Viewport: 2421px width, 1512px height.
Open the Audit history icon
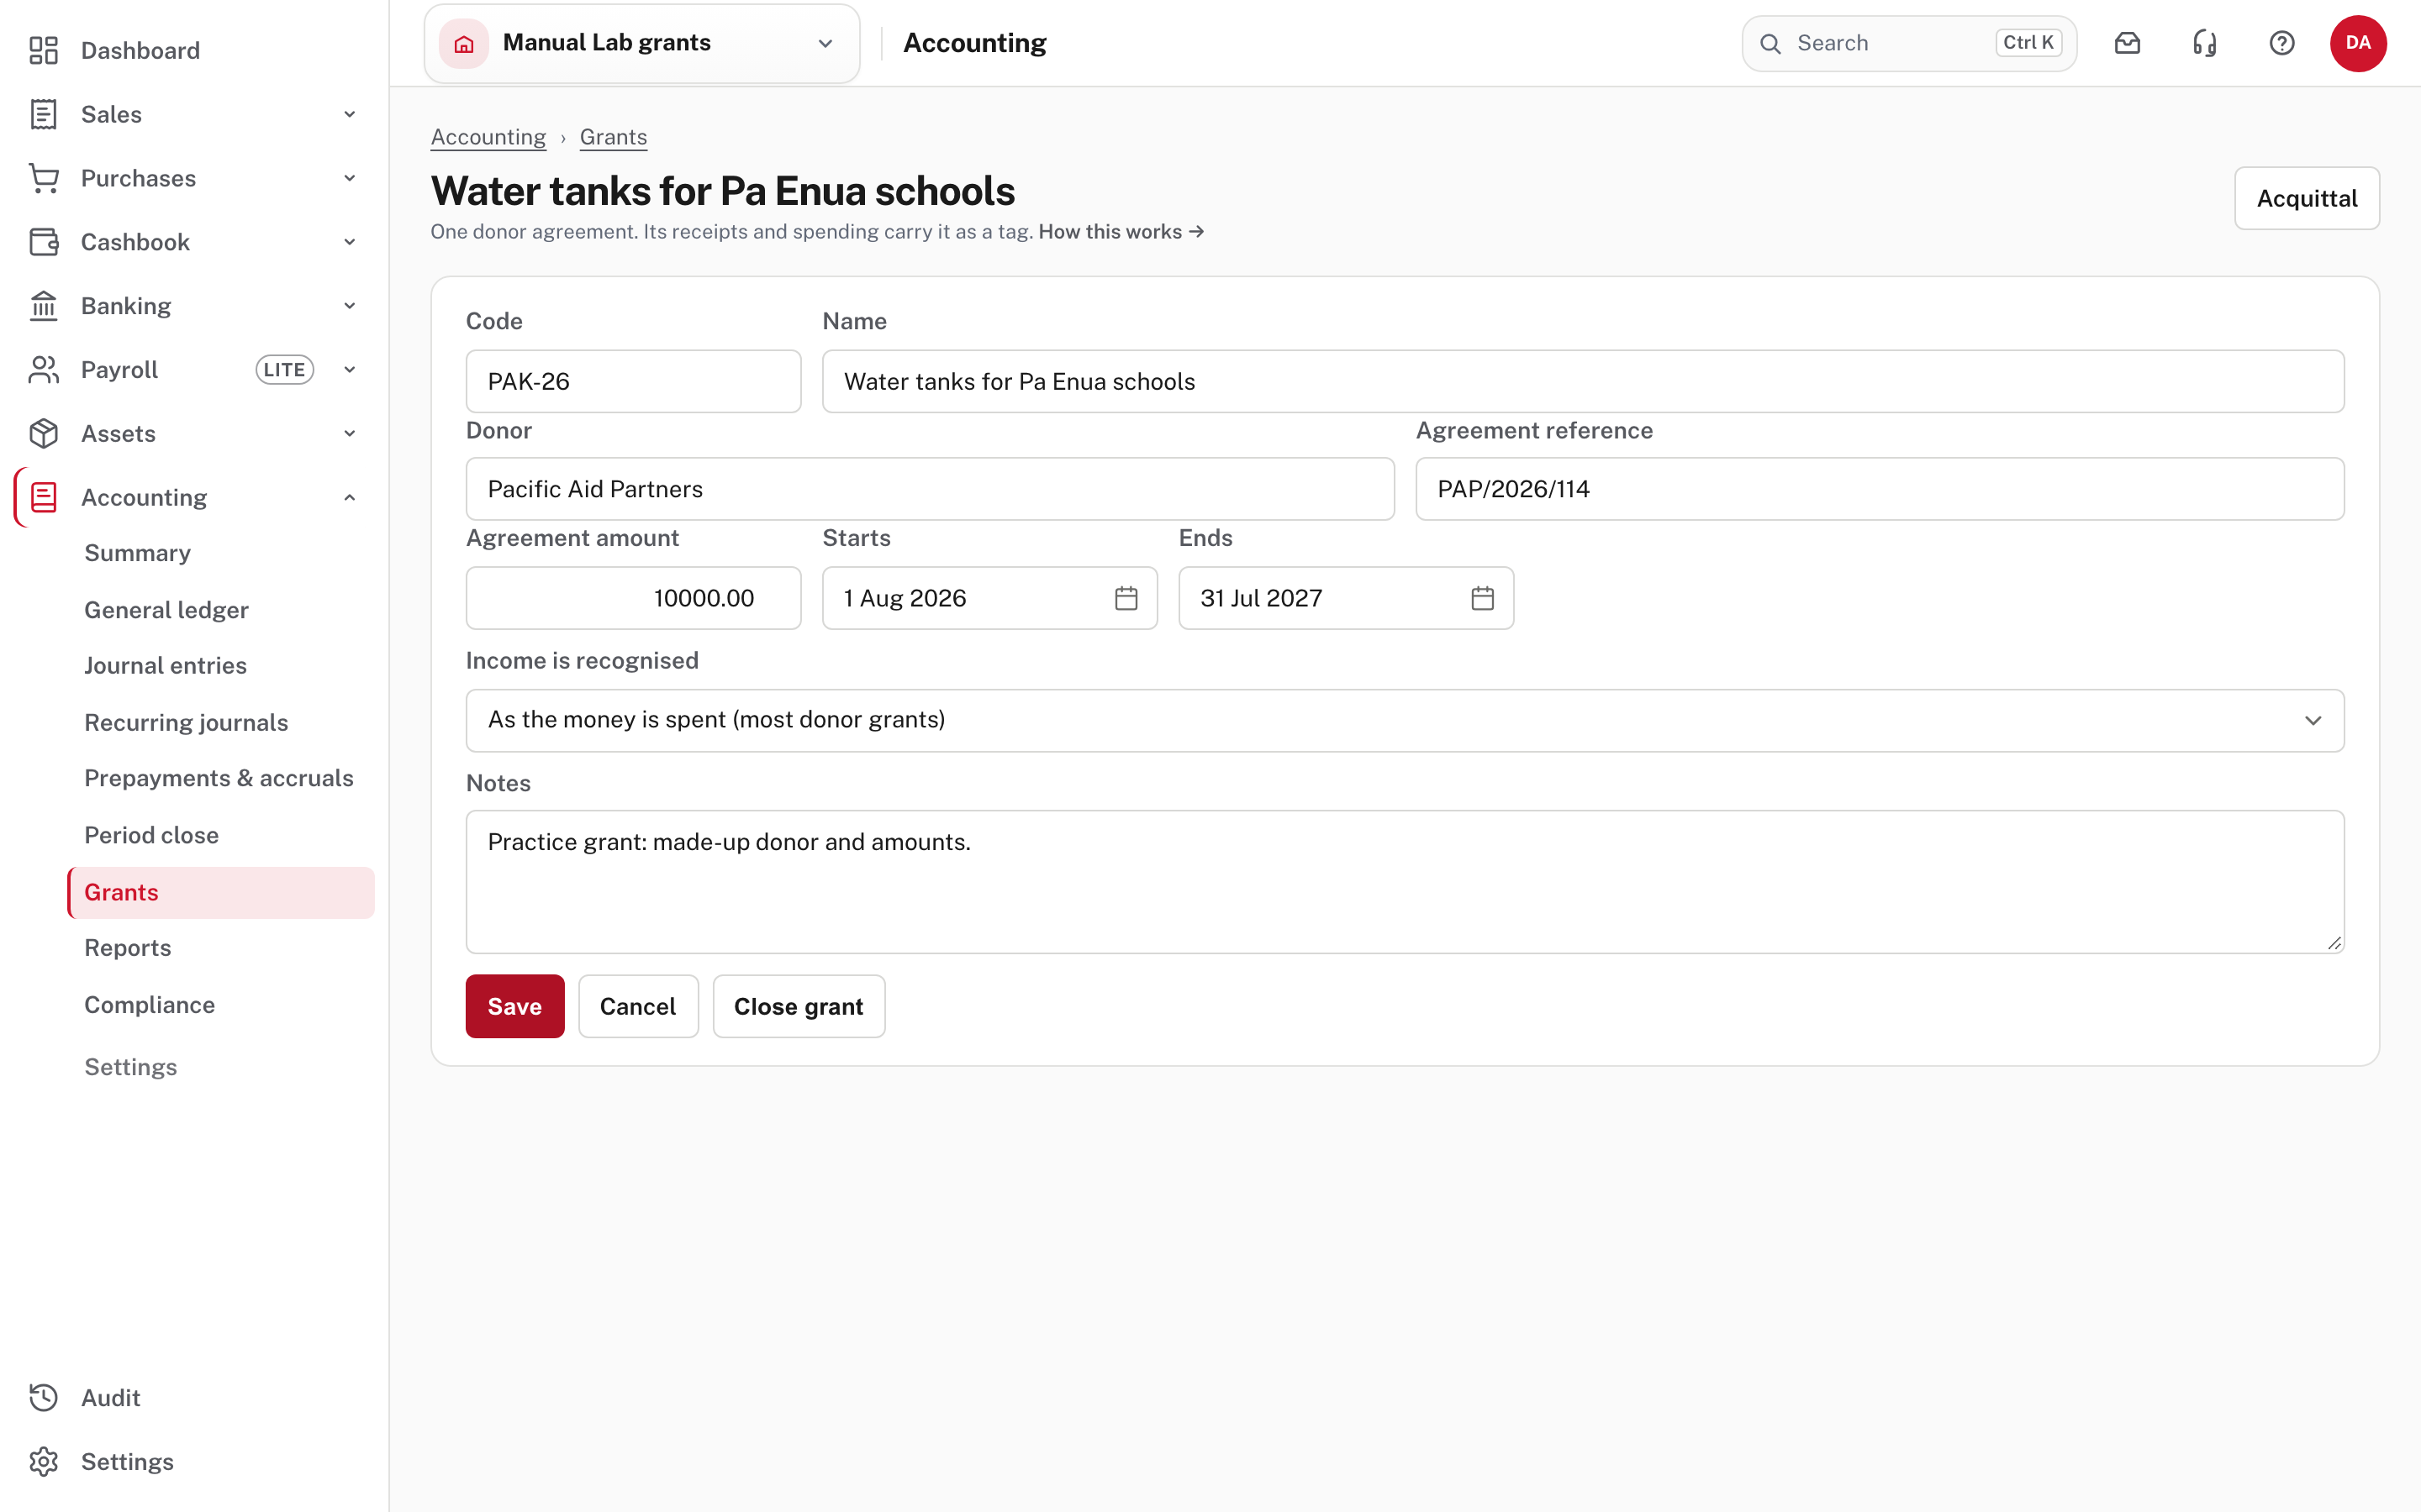[x=43, y=1398]
